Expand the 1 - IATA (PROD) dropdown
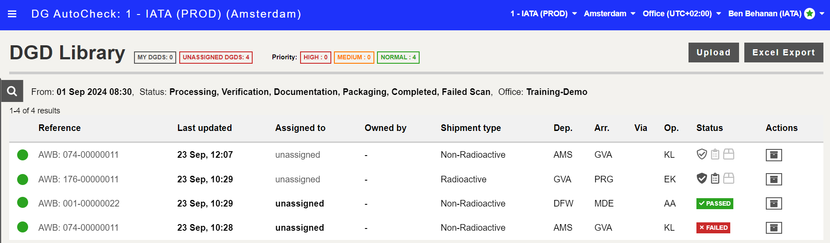 pos(544,14)
